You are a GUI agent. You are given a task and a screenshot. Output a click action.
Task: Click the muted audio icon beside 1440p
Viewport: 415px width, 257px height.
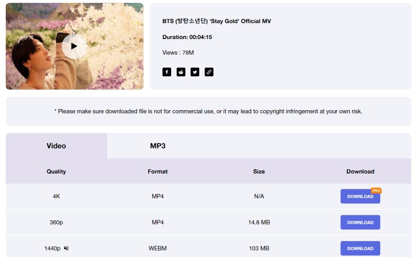(66, 248)
